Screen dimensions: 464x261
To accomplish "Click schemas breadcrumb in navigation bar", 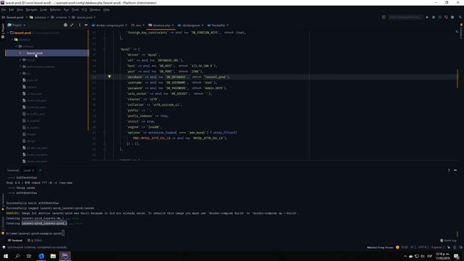I will (x=59, y=17).
